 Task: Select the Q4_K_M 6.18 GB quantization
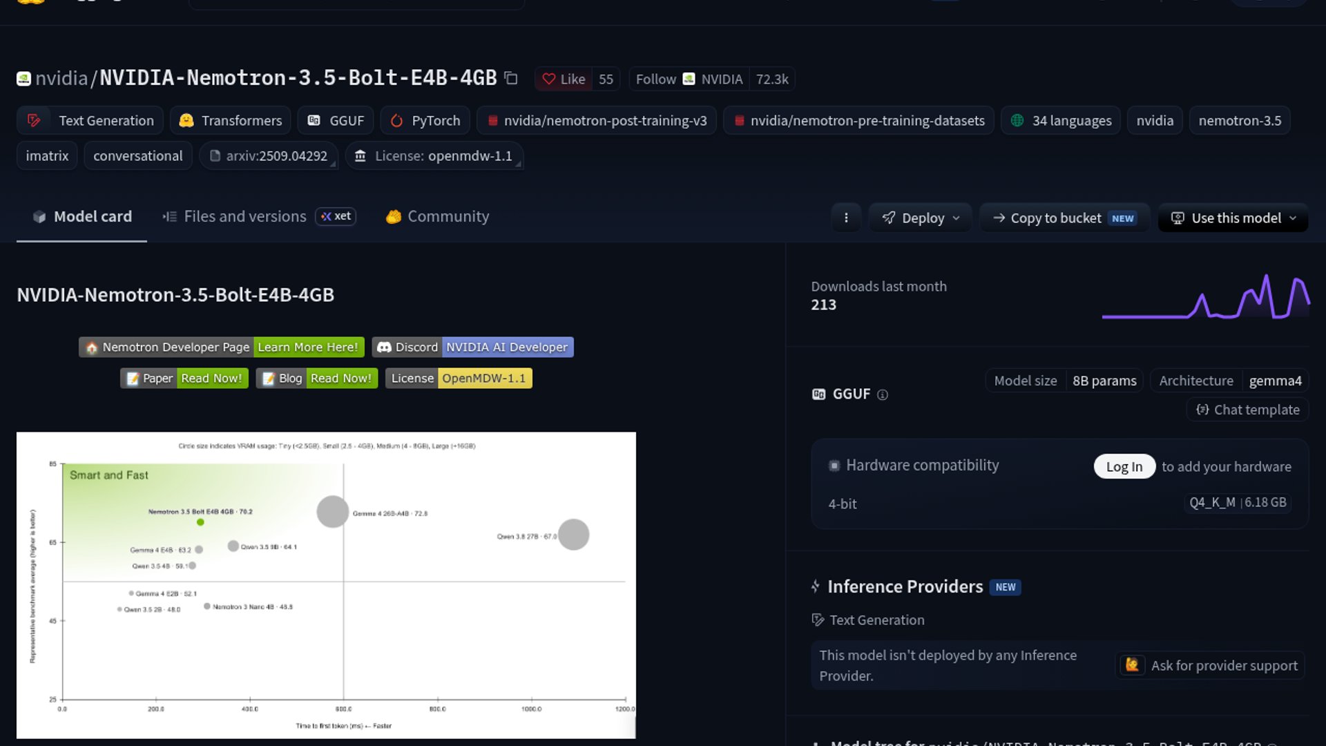[1238, 503]
